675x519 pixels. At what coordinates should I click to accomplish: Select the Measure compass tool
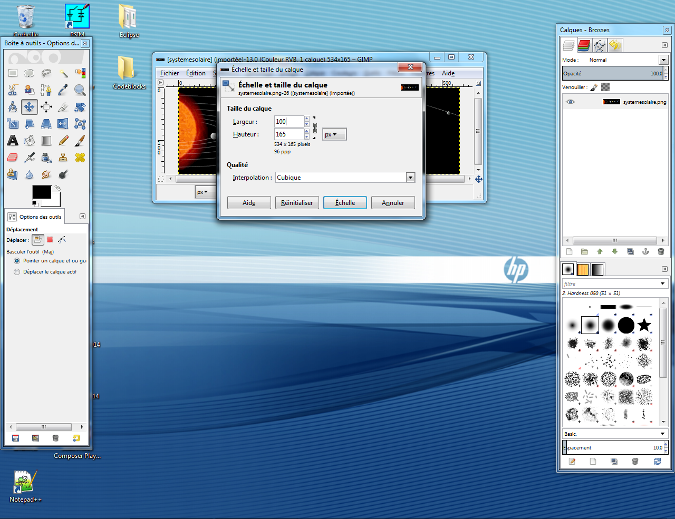click(13, 107)
